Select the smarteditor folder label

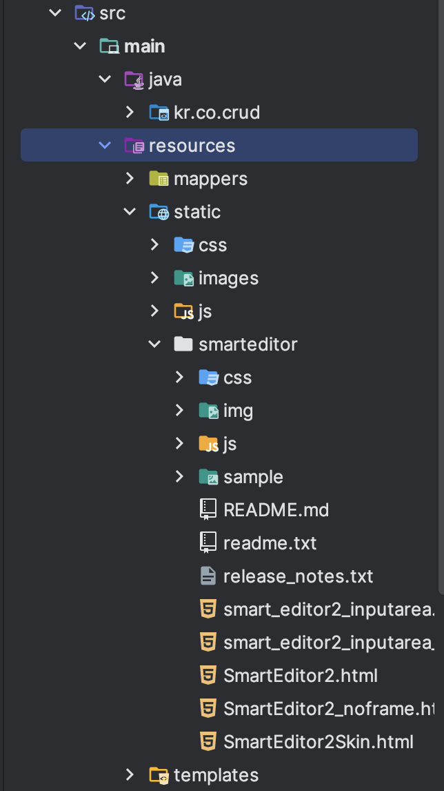click(x=248, y=344)
